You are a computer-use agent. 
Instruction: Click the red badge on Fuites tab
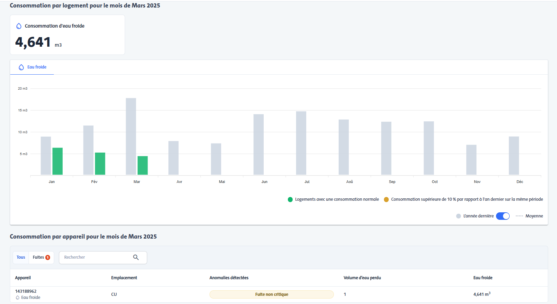pos(48,258)
